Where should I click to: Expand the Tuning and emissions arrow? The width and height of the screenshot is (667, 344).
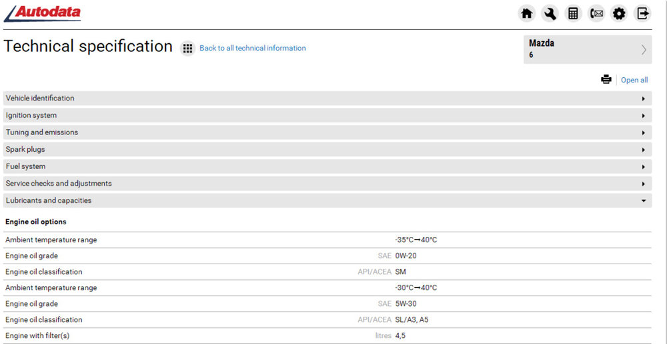(x=644, y=133)
